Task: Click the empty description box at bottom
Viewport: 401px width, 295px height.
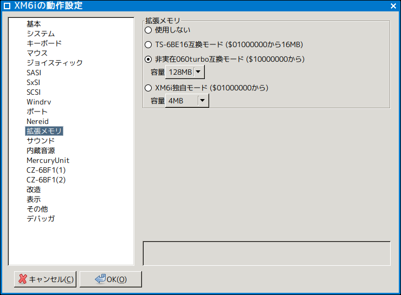Action: coord(267,253)
